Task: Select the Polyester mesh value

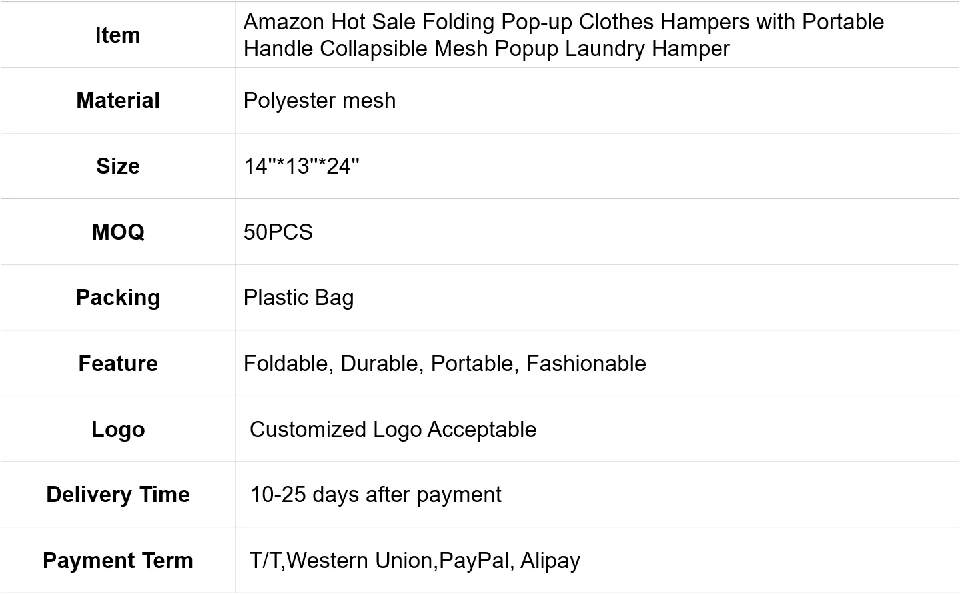Action: point(319,100)
